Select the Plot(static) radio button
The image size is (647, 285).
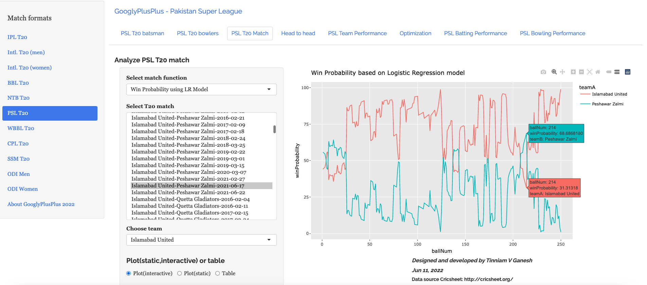point(180,273)
